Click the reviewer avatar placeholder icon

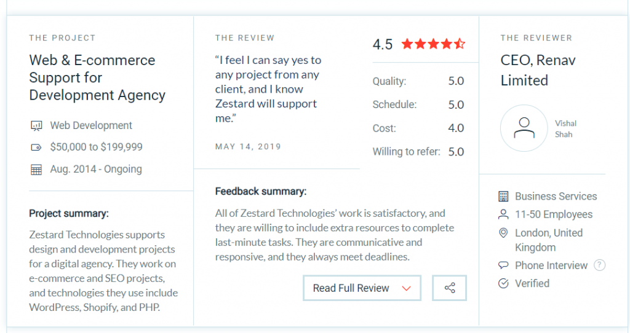(x=524, y=128)
